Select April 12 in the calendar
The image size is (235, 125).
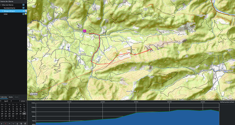pyautogui.click(x=24, y=109)
